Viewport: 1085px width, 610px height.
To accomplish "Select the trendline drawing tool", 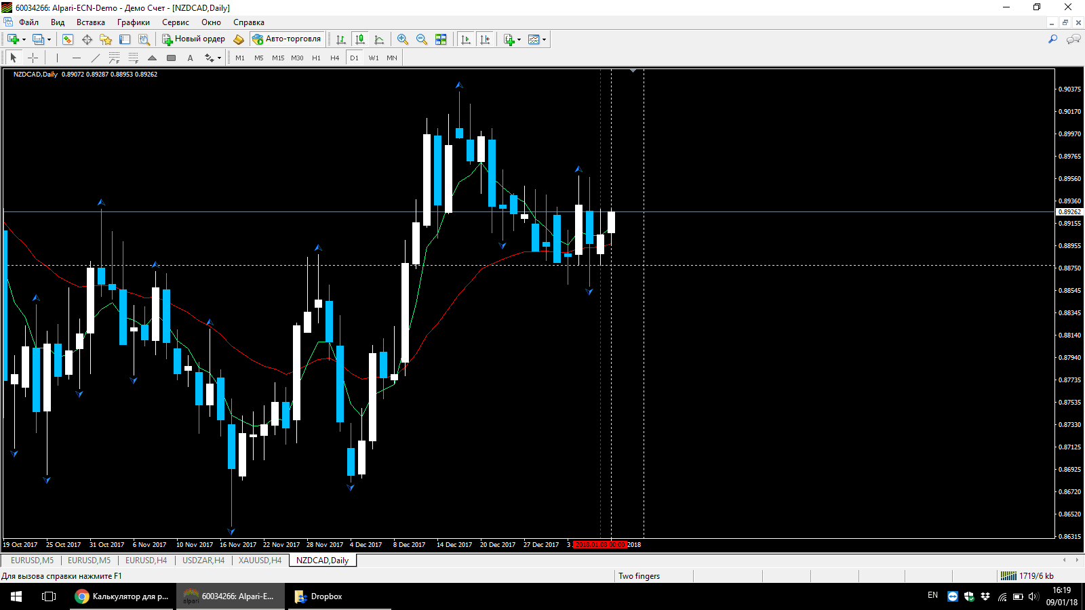I will click(x=96, y=58).
